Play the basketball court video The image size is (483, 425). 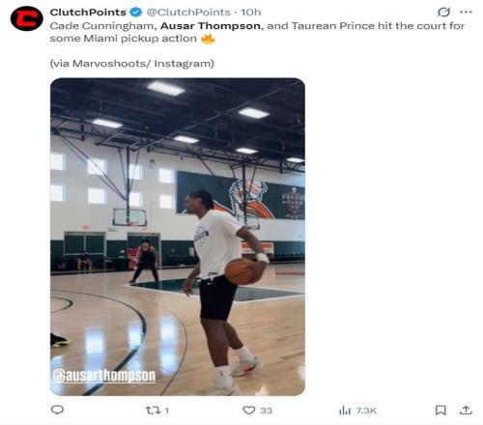[x=178, y=237]
